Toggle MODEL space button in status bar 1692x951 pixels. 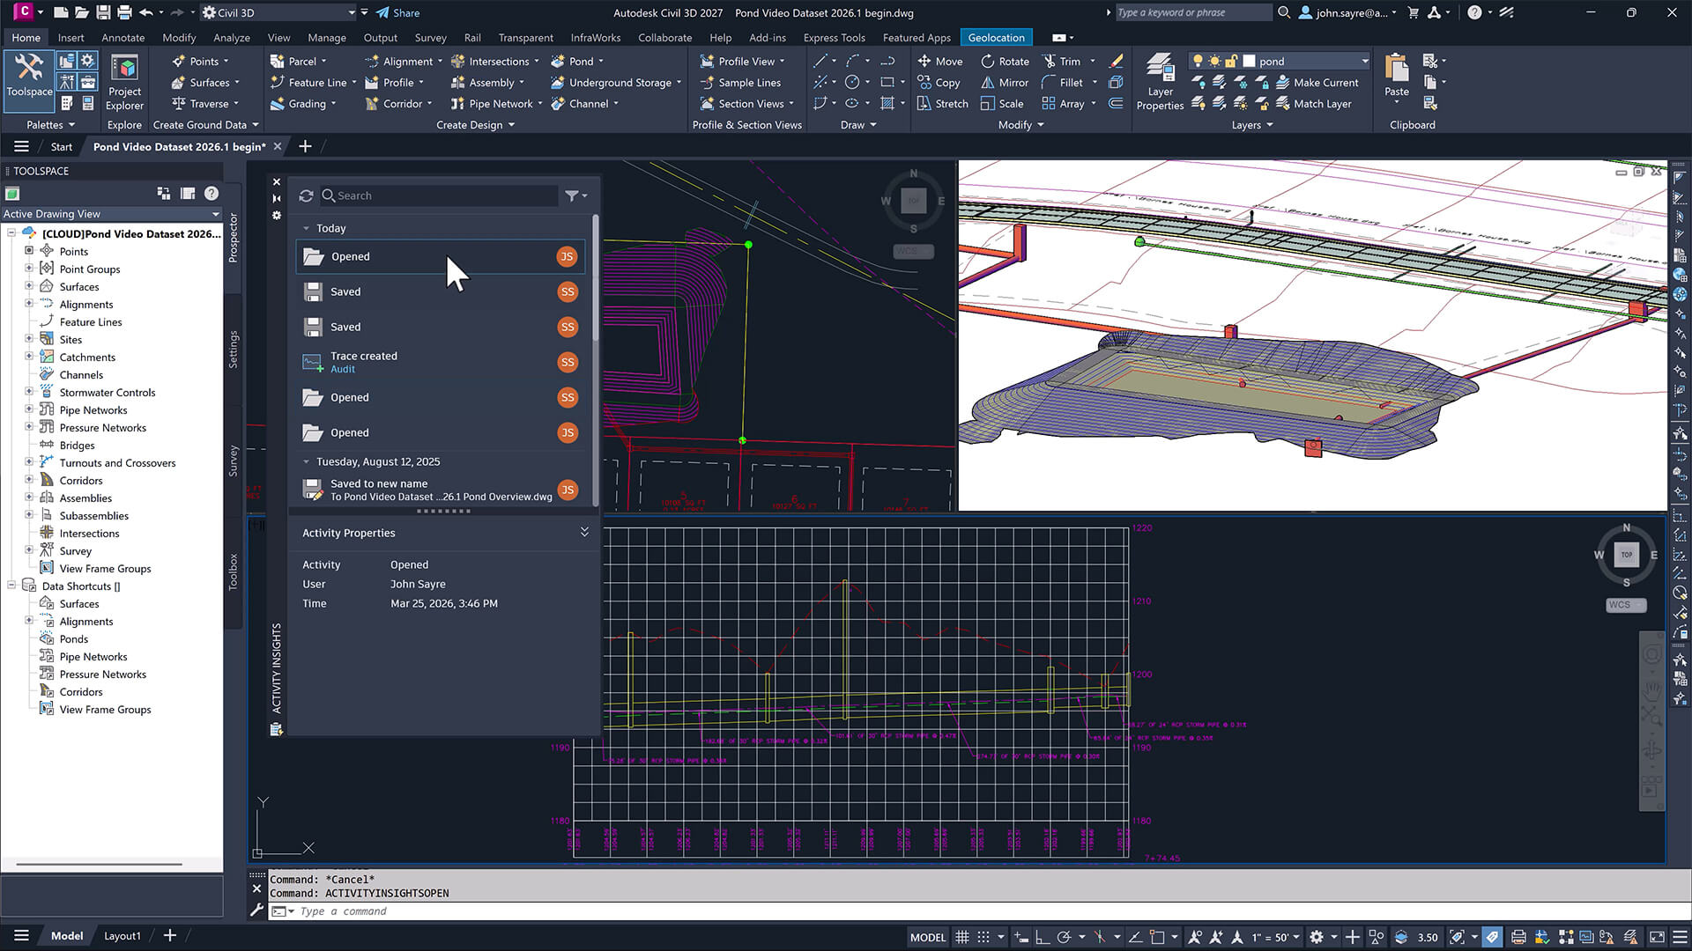point(927,937)
